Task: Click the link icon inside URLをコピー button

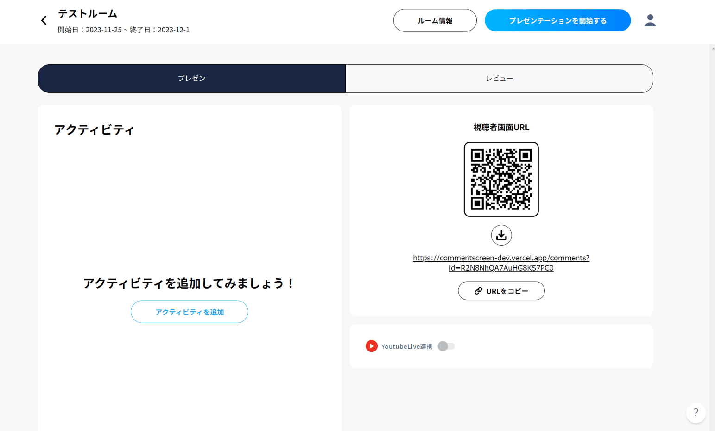Action: (477, 291)
